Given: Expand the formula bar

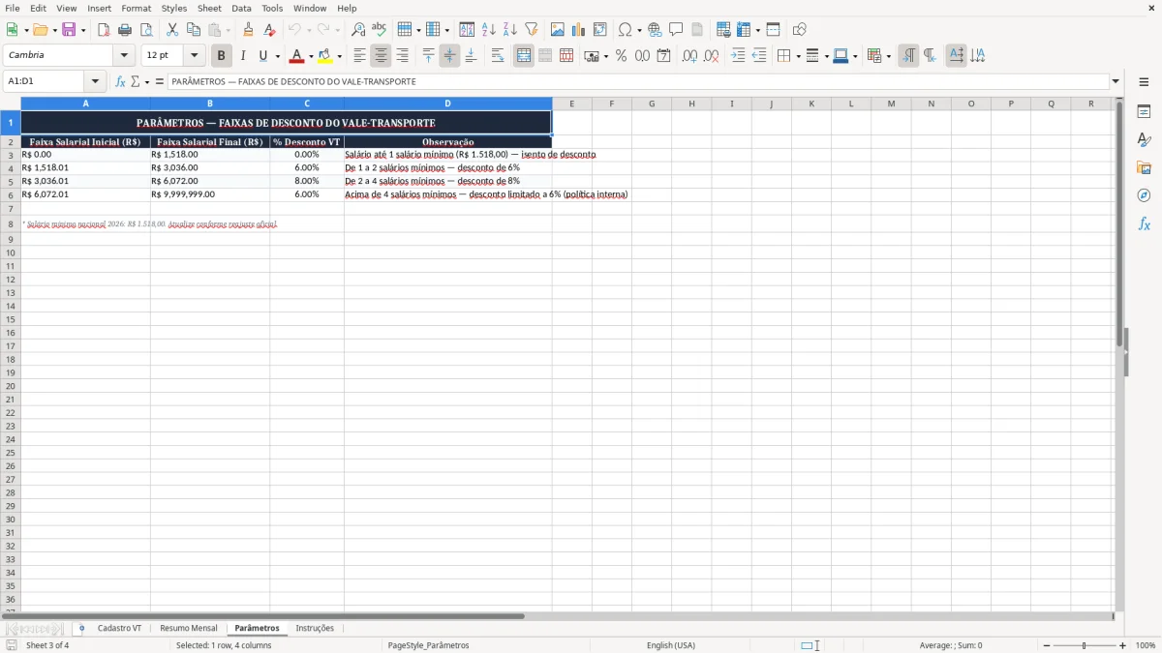Looking at the screenshot, I should point(1116,82).
